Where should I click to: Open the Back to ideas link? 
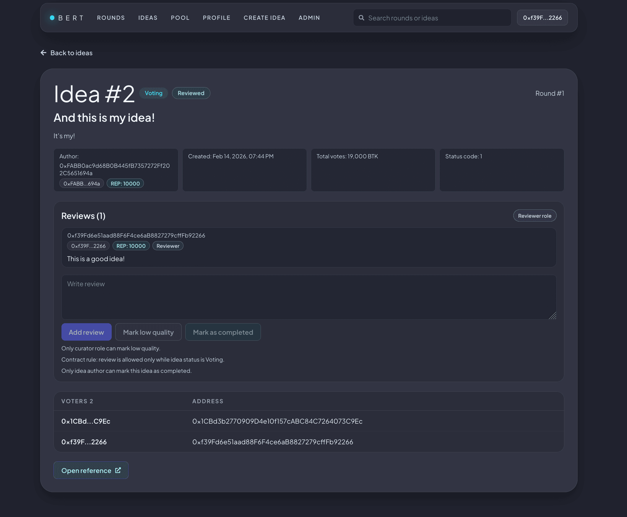72,53
